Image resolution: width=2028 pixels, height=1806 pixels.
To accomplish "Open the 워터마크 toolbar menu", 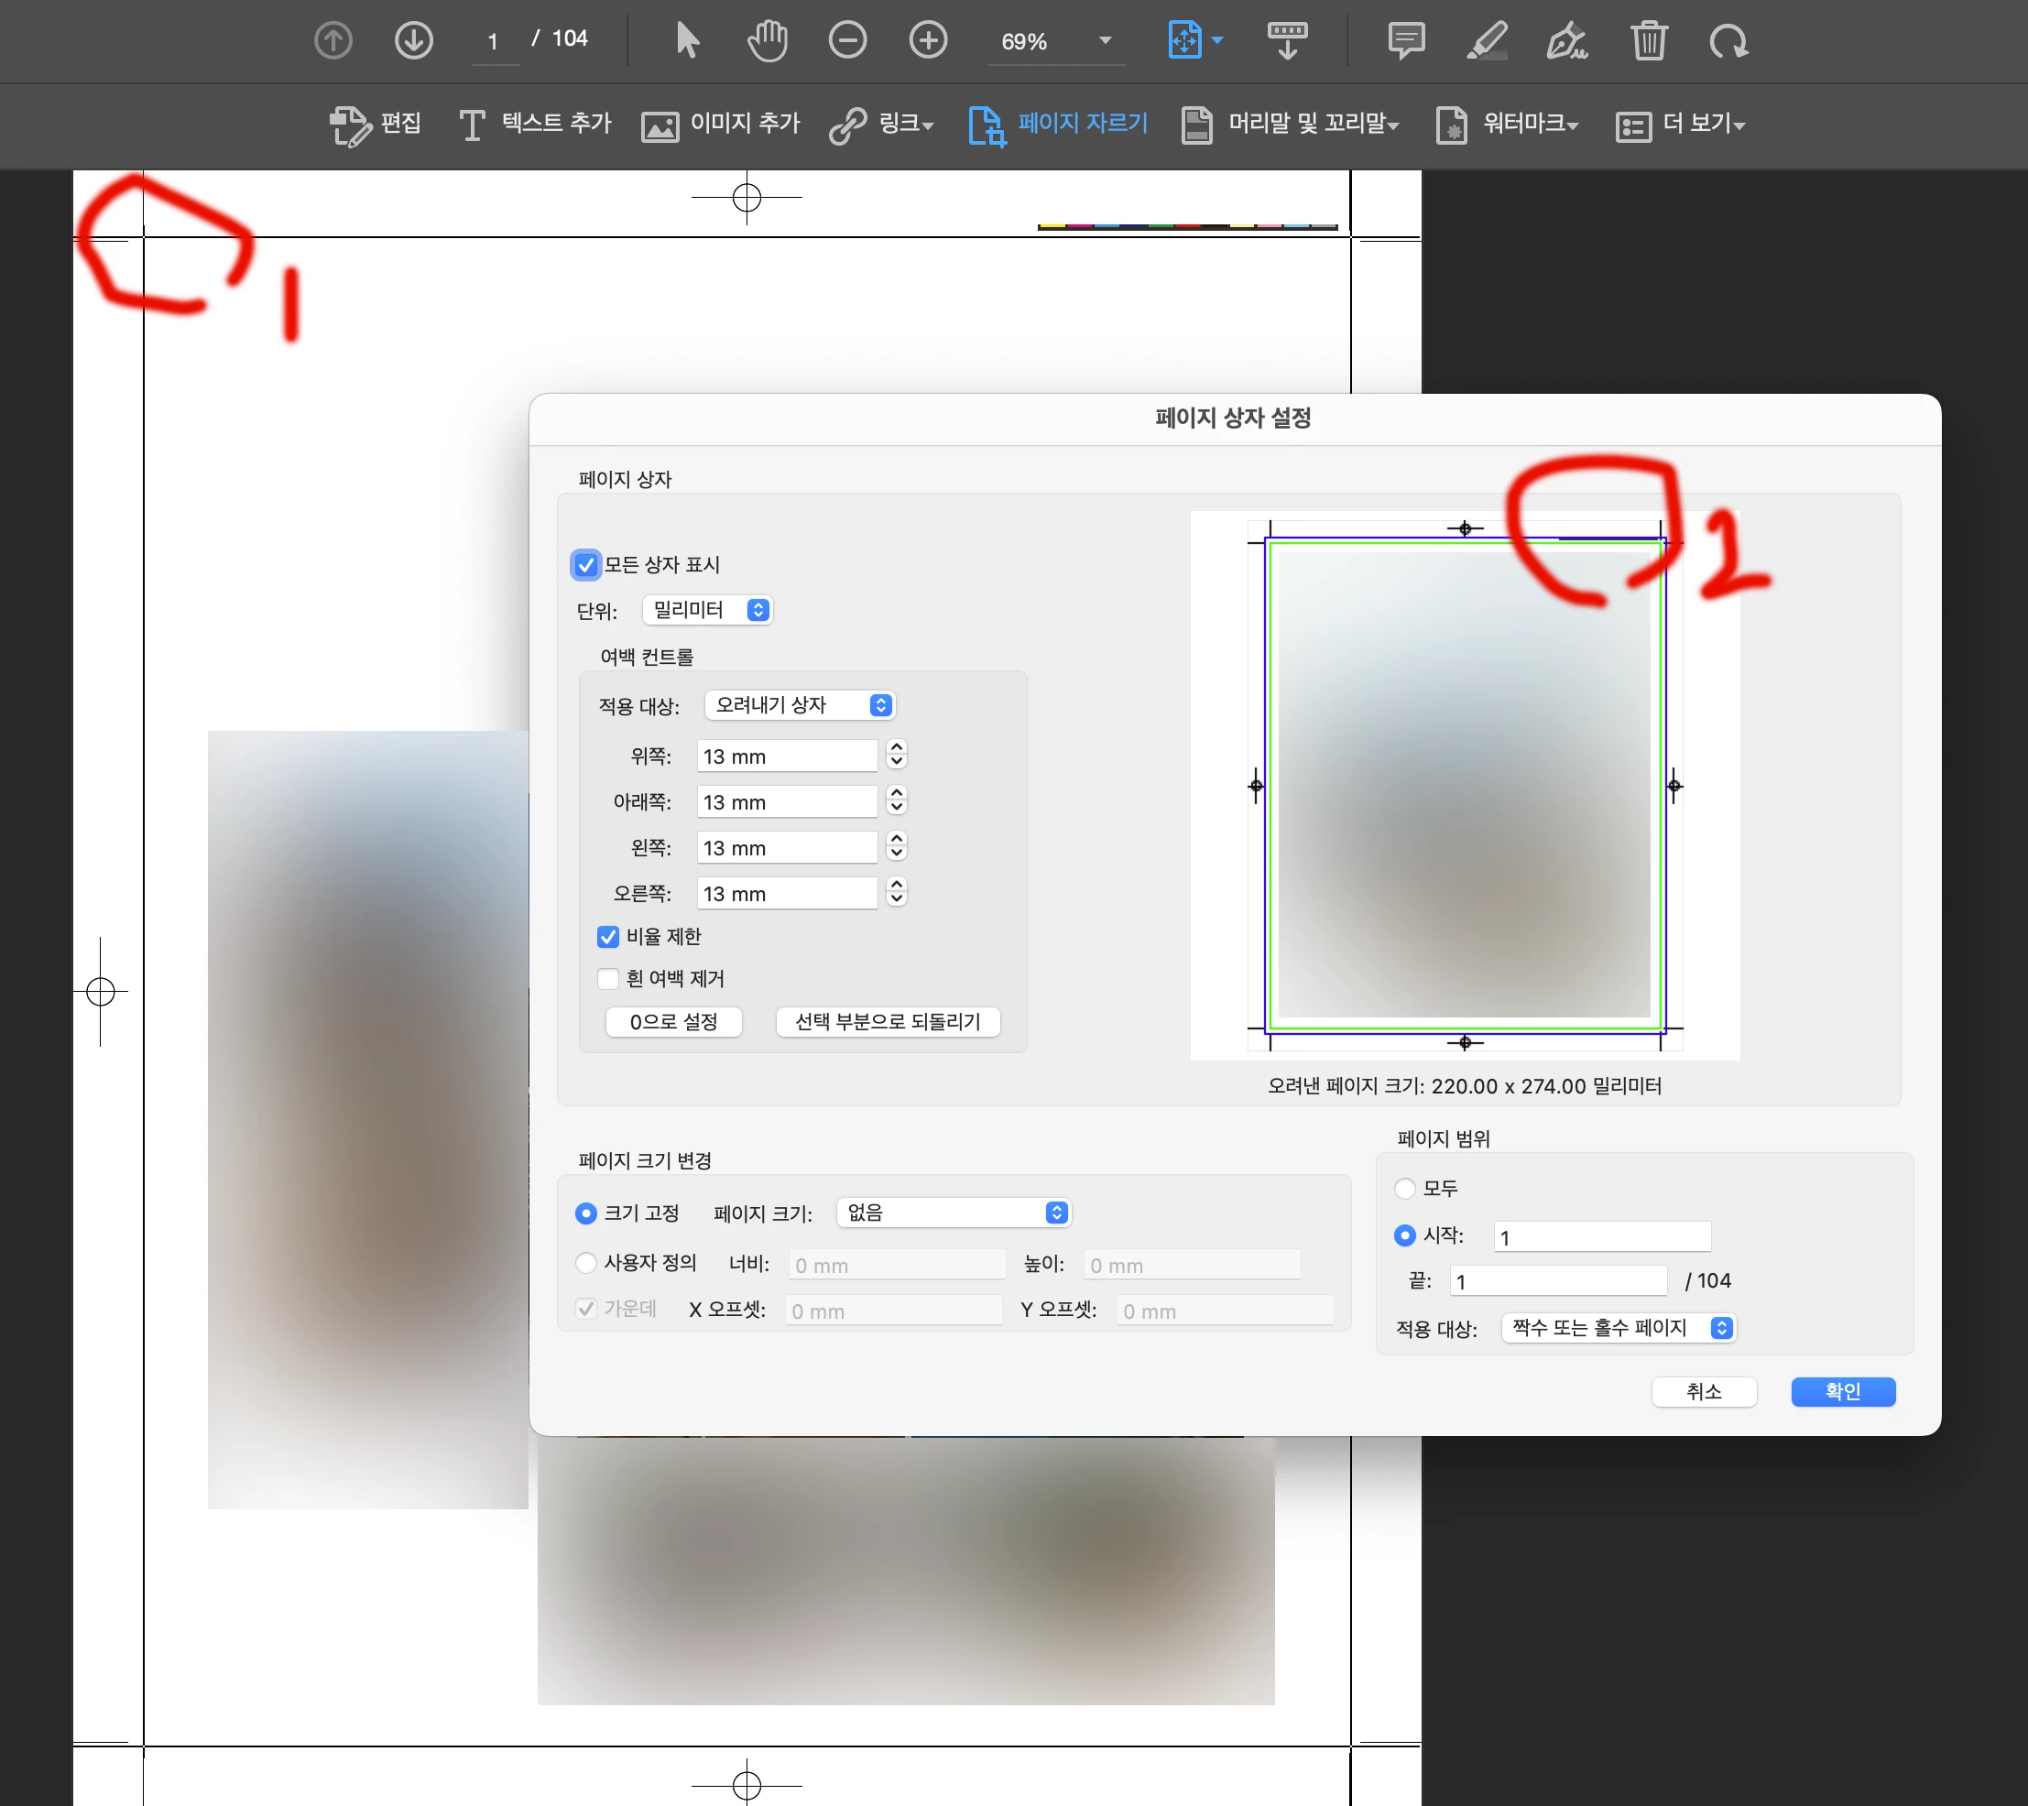I will tap(1507, 124).
